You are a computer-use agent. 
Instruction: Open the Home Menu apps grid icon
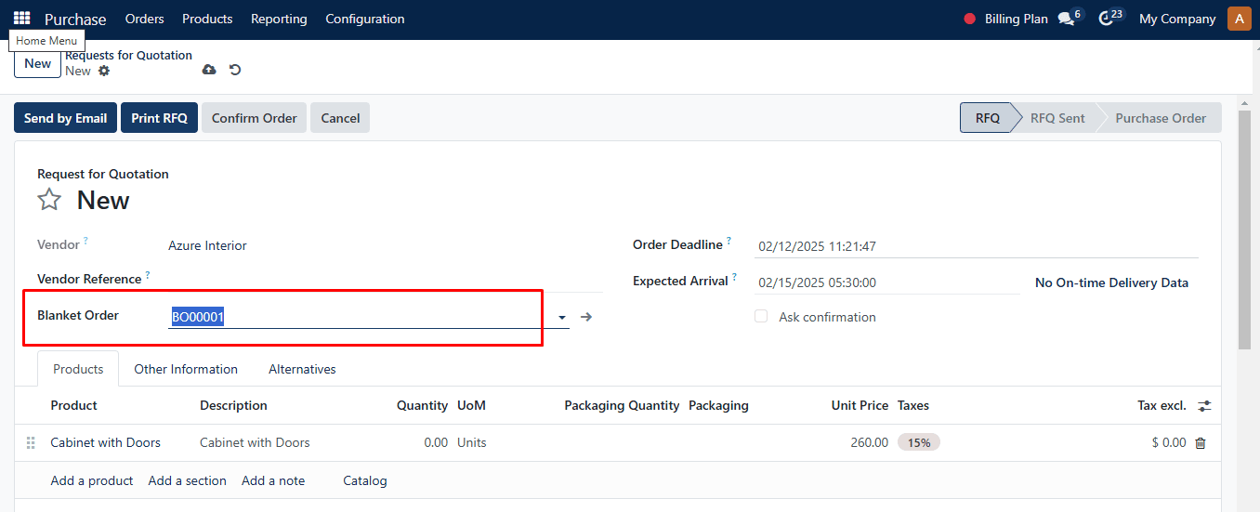[x=21, y=18]
